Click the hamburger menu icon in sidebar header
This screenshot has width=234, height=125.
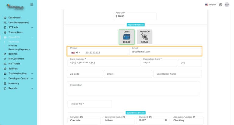[x=32, y=5]
